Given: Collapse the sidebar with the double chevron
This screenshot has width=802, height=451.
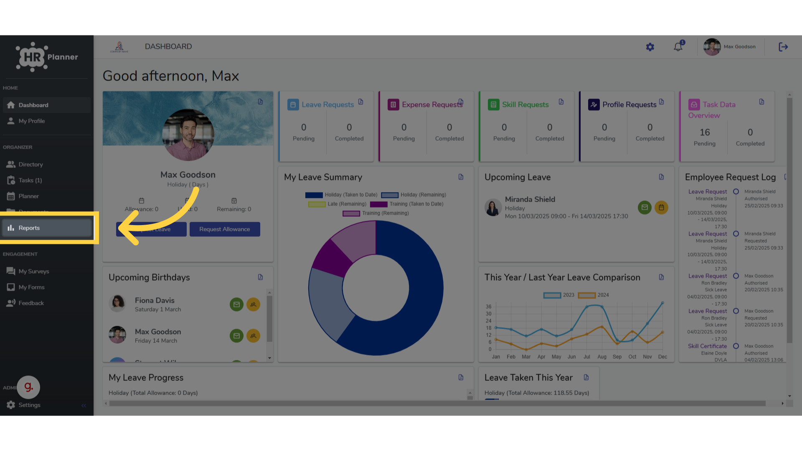Looking at the screenshot, I should point(84,405).
